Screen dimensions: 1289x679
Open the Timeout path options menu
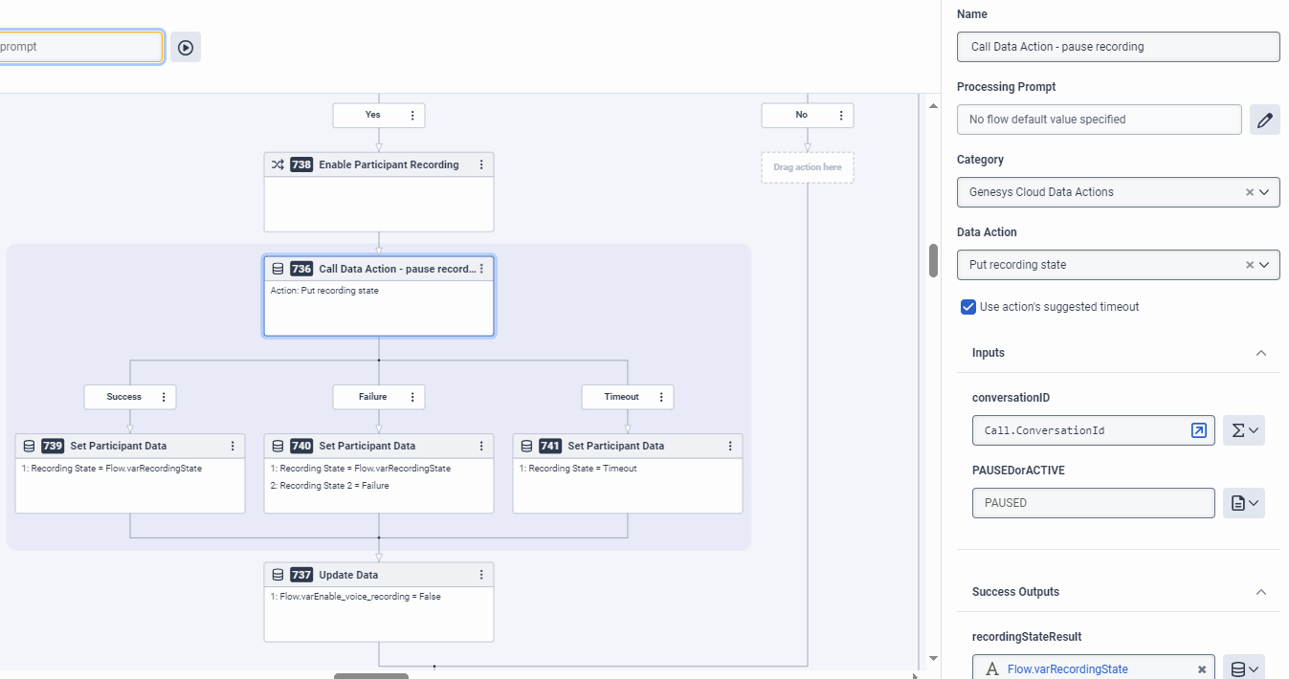tap(661, 397)
